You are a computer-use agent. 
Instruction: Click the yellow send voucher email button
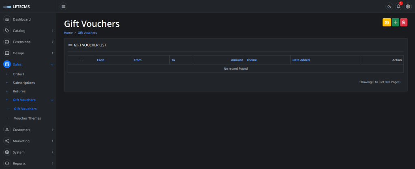[387, 22]
